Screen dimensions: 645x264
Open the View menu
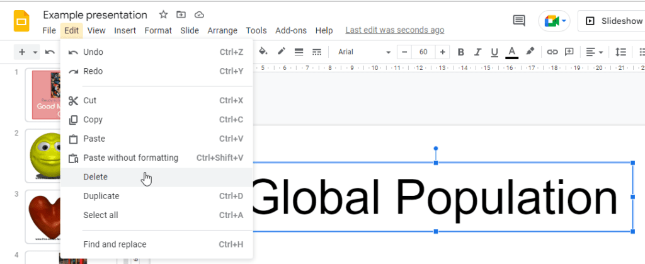(x=96, y=30)
